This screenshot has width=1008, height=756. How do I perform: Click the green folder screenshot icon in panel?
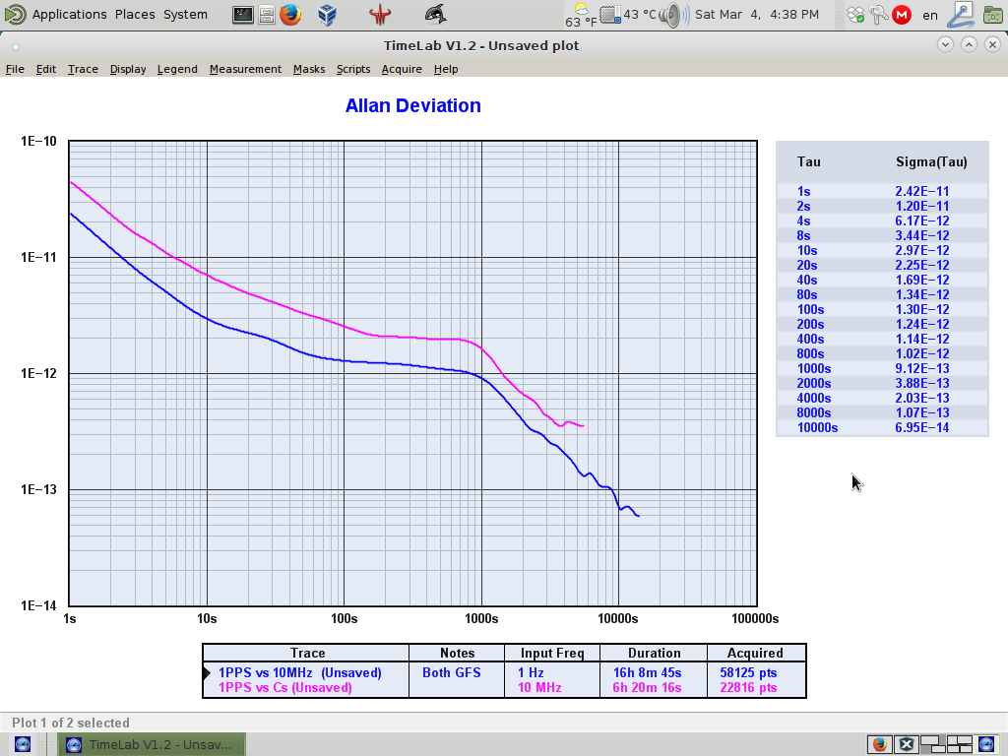pyautogui.click(x=993, y=15)
